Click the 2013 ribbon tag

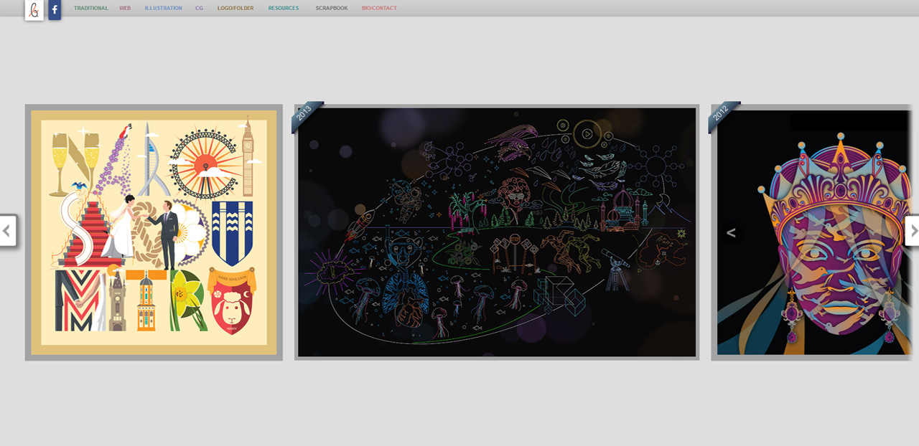click(x=305, y=115)
